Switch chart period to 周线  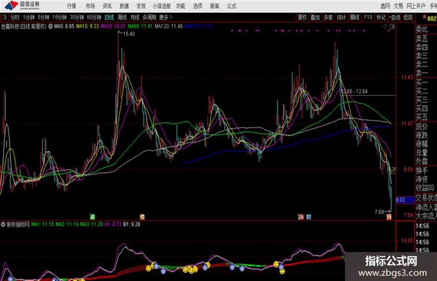point(122,18)
